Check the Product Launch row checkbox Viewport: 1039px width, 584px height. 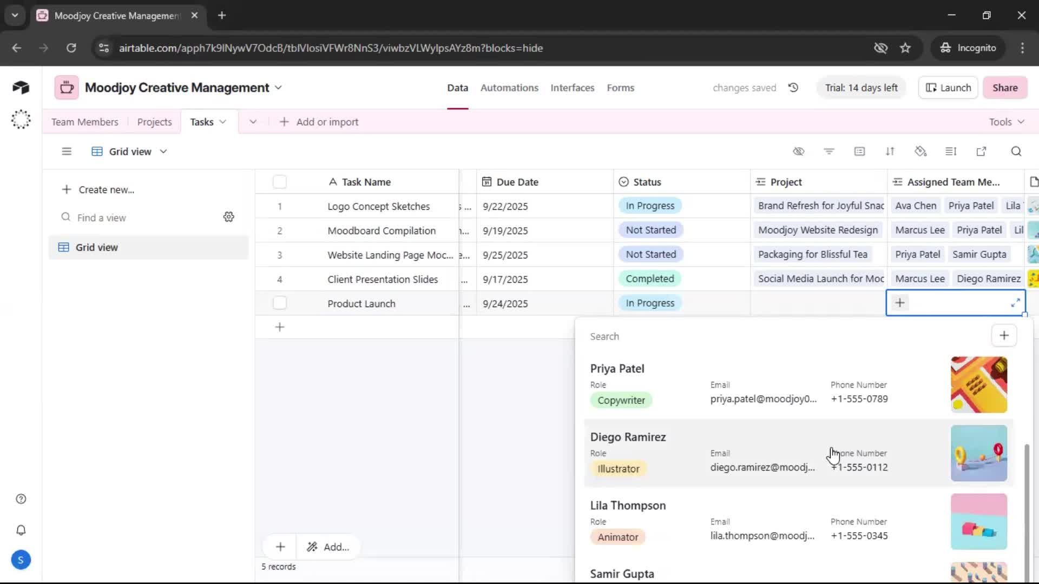(x=280, y=303)
